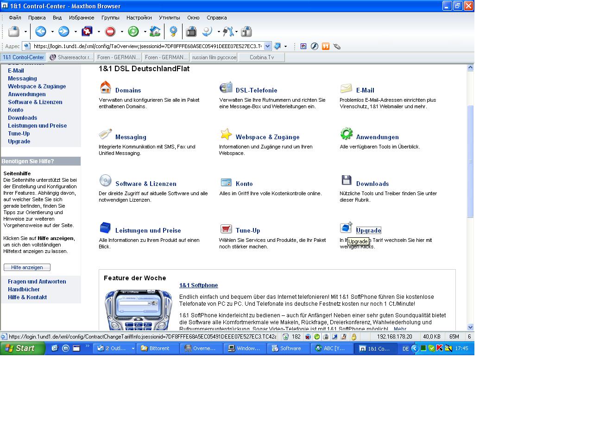Click the Tune-Up shopping cart icon

[x=226, y=228]
